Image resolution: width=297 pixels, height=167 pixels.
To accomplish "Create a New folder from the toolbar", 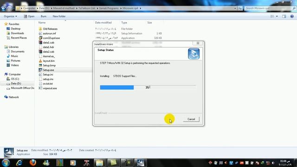I will pos(59,16).
